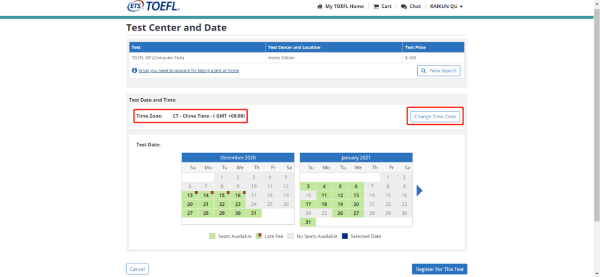Click the shopping cart icon
Screen dimensions: 600x277
(376, 7)
